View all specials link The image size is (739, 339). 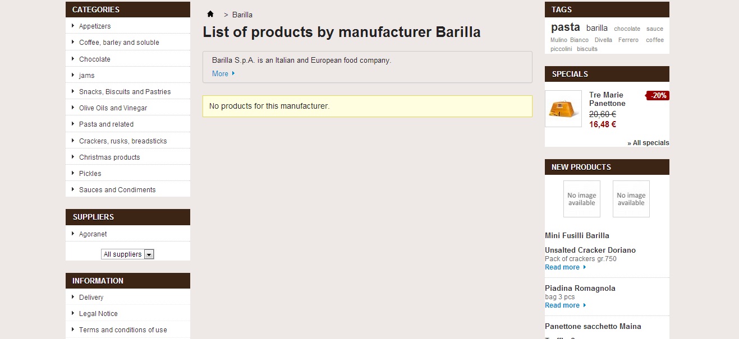tap(648, 143)
